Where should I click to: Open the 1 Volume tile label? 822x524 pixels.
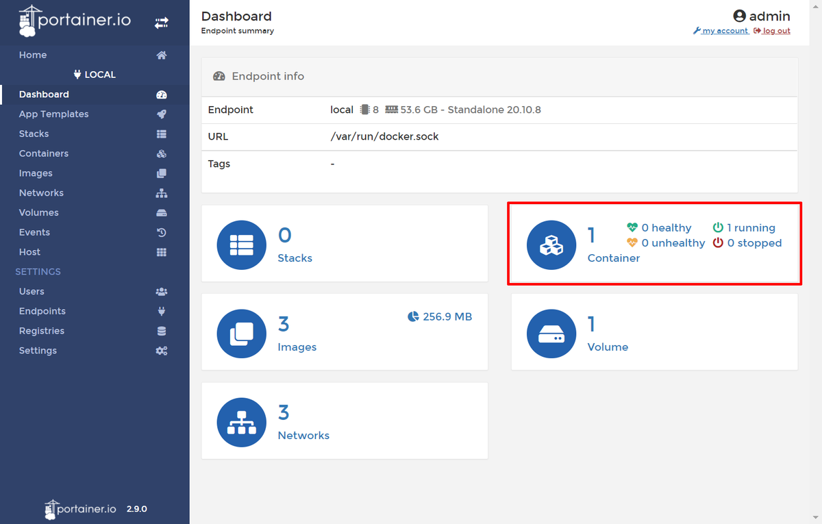608,347
